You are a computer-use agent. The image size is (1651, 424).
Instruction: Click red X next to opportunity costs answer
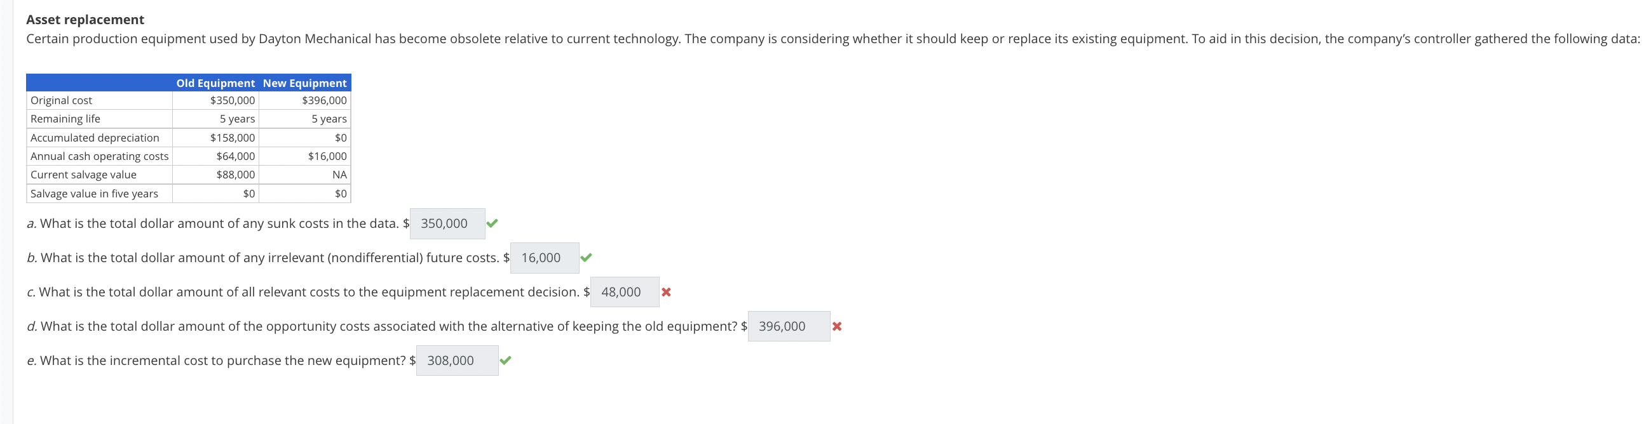(836, 327)
